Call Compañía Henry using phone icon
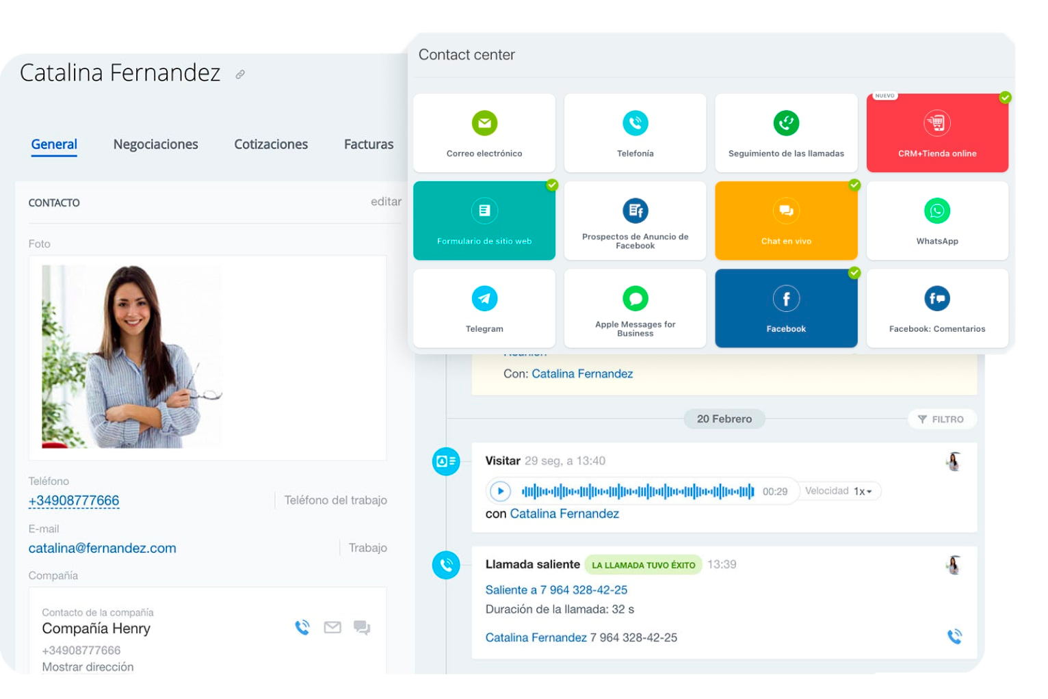This screenshot has width=1048, height=699. click(302, 627)
